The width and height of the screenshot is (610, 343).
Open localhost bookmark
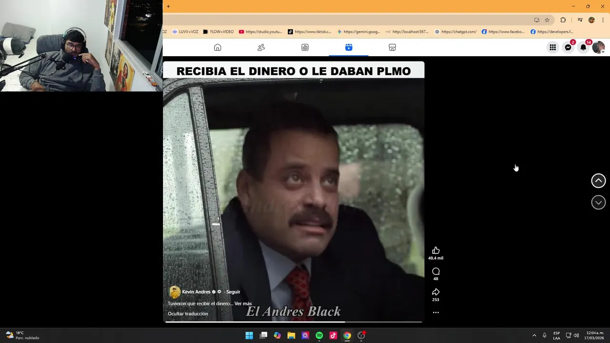pos(407,32)
